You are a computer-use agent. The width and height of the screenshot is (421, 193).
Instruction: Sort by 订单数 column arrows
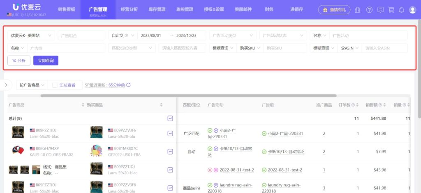pos(357,105)
